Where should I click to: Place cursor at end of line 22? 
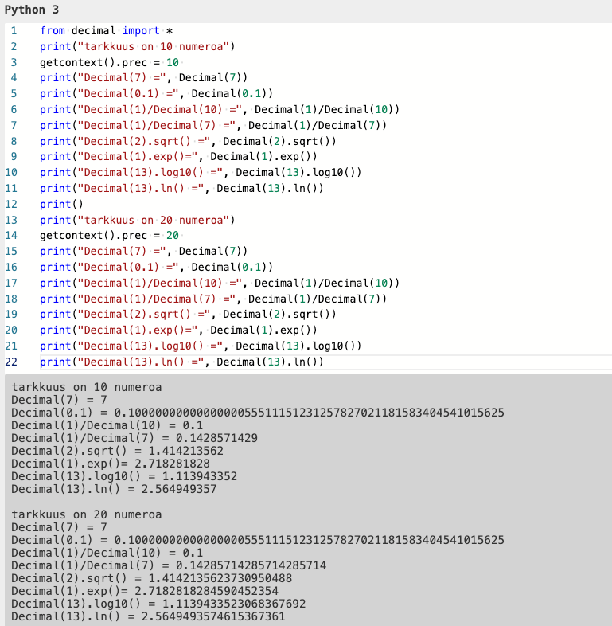coord(325,362)
